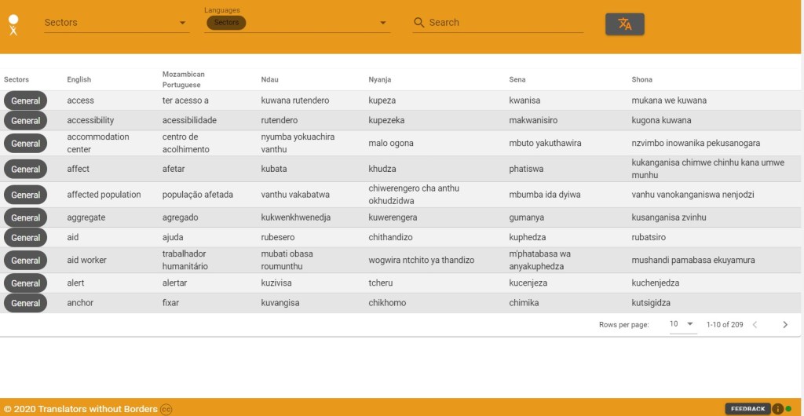Click the Sectors chip in Languages field
The height and width of the screenshot is (416, 804).
click(226, 23)
